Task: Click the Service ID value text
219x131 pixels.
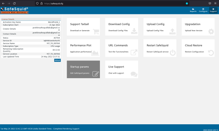Action: 52,40
